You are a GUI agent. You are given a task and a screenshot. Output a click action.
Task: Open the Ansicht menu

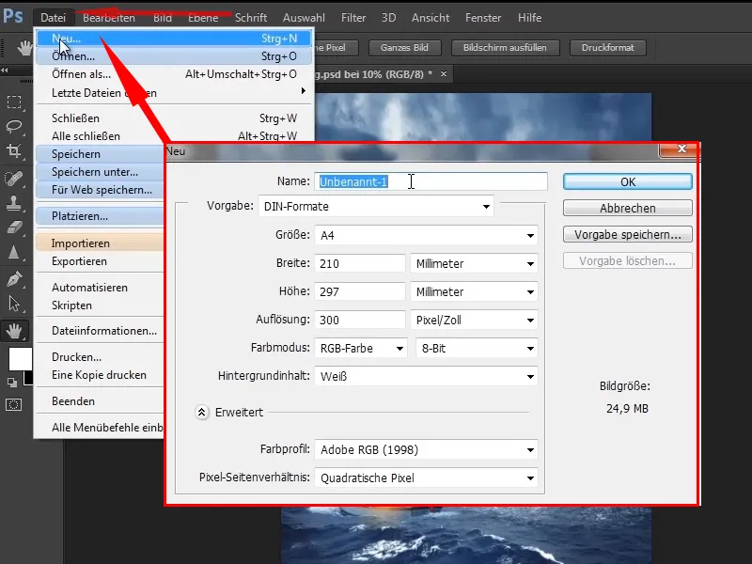tap(431, 18)
